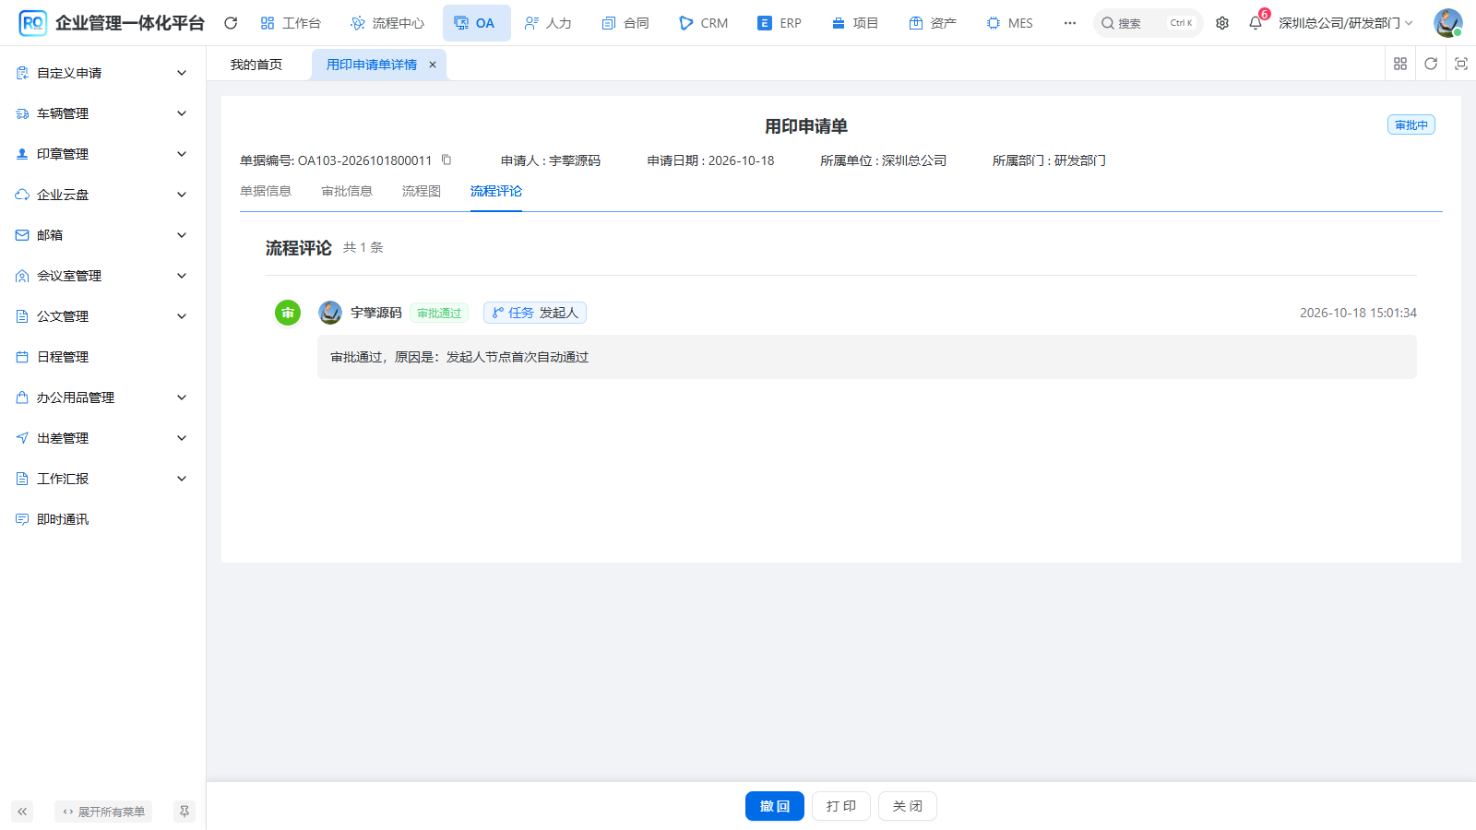Expand 会议室管理 menu
This screenshot has width=1476, height=830.
pyautogui.click(x=102, y=276)
